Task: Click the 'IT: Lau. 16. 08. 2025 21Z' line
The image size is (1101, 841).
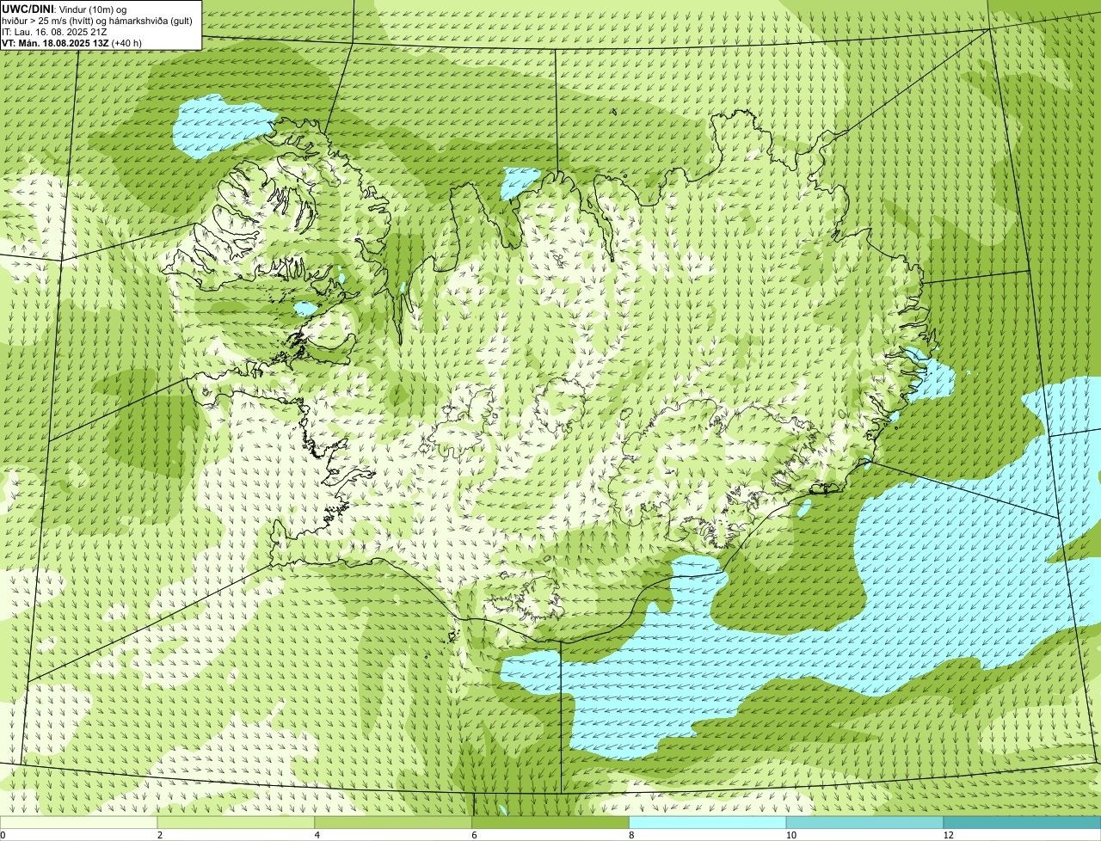Action: [54, 31]
